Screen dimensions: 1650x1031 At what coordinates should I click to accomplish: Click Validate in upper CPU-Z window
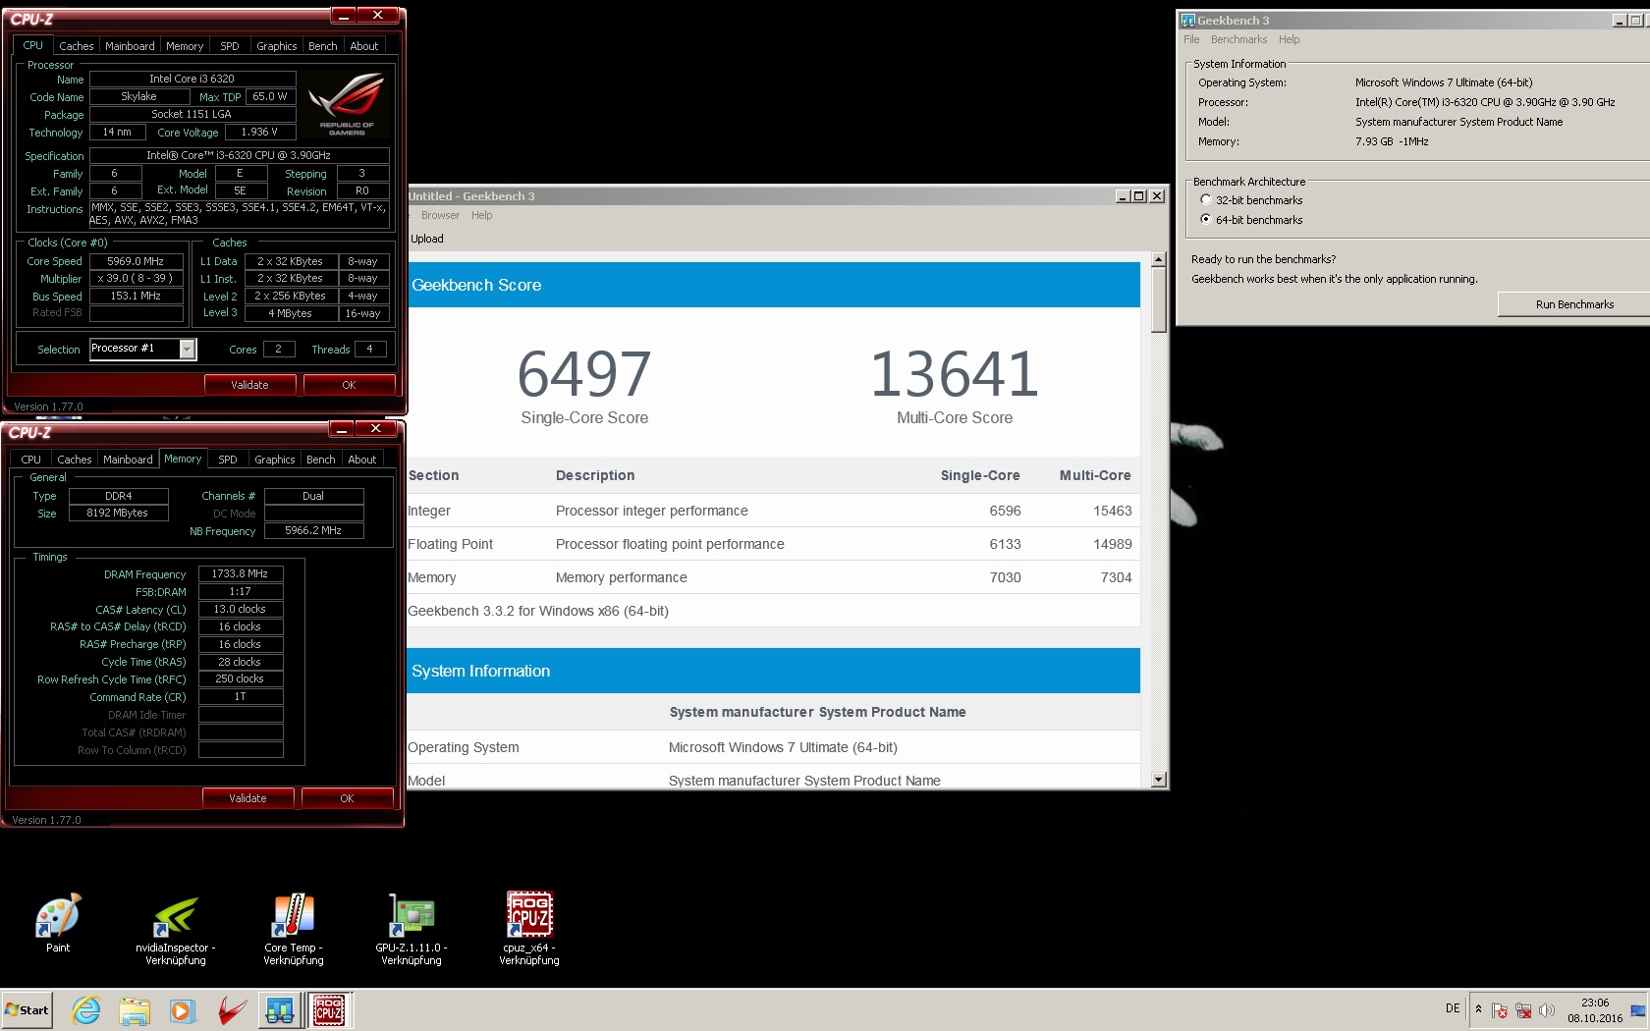249,385
